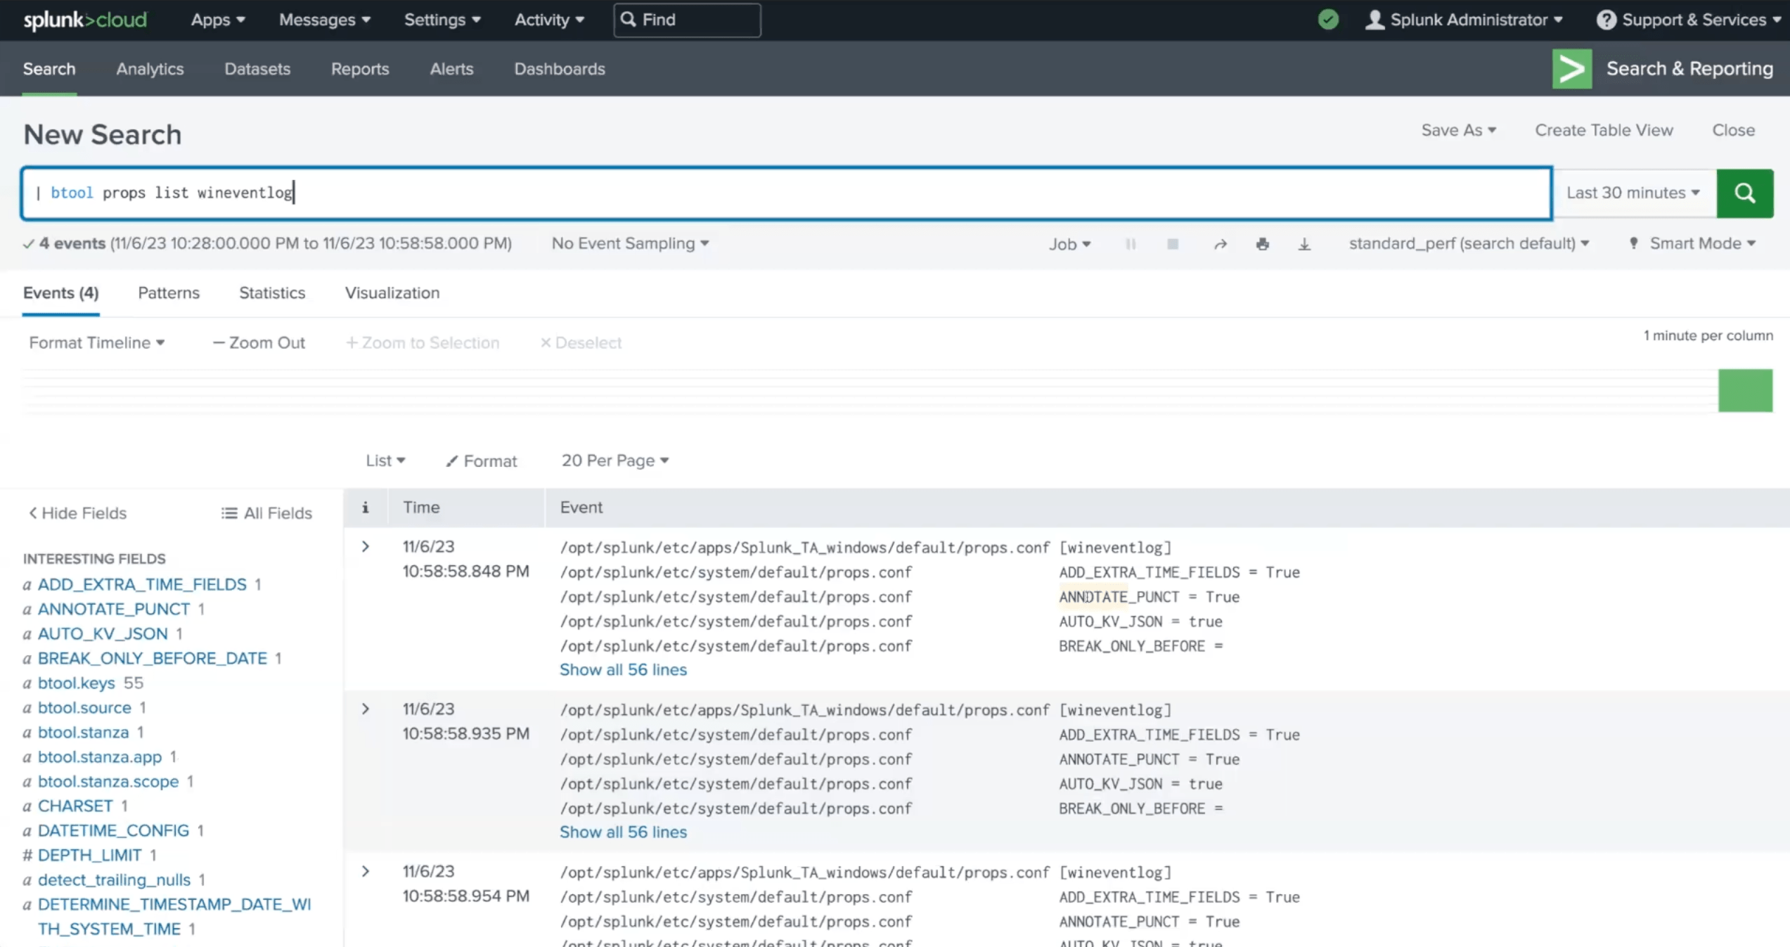Open the Save As dropdown

[x=1458, y=130]
